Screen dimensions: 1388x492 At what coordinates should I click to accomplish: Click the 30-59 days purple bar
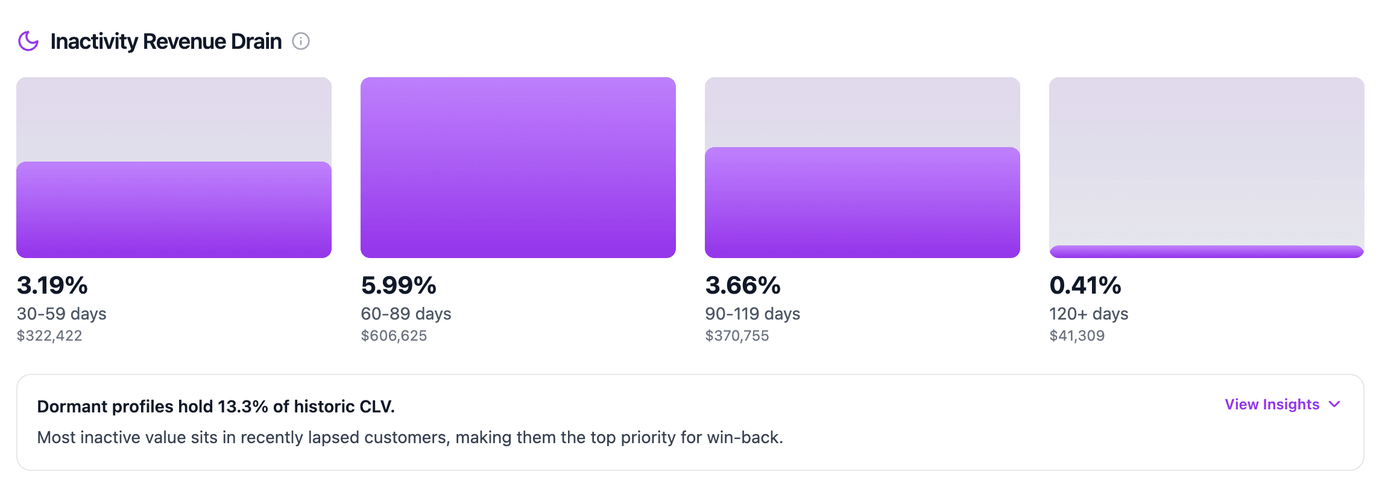(x=174, y=210)
